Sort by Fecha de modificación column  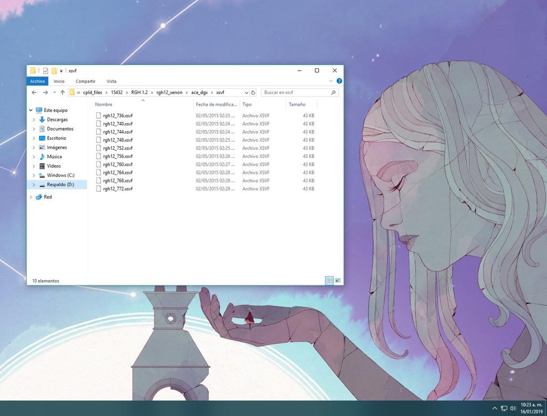[216, 104]
